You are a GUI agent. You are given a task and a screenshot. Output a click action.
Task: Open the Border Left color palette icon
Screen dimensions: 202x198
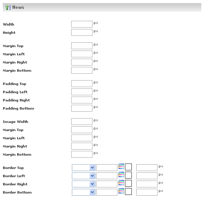click(121, 174)
